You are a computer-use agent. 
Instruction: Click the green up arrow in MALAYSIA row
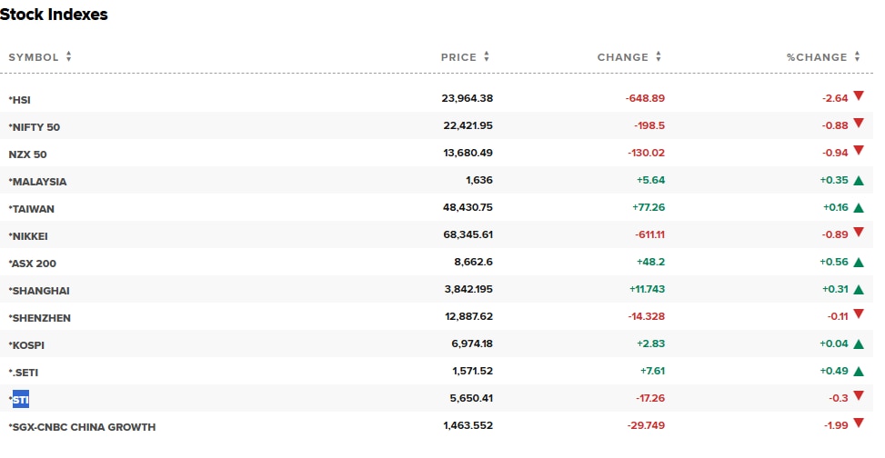tap(859, 181)
